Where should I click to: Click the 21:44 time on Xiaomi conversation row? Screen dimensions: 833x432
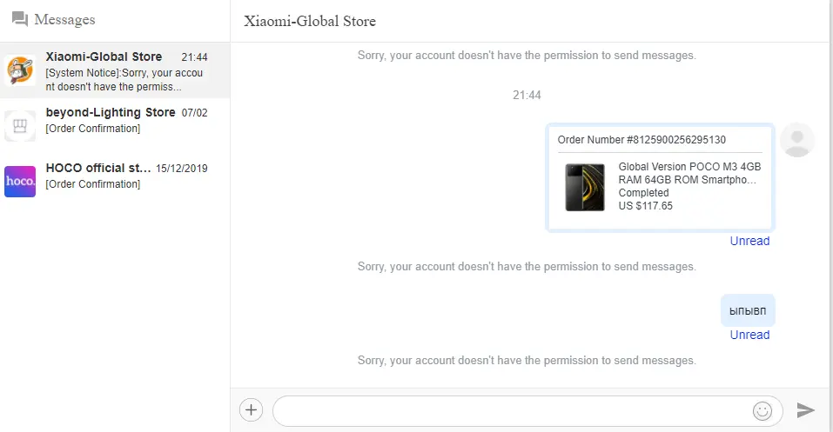(194, 56)
